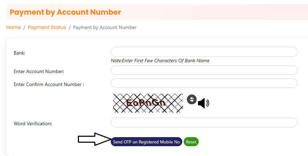Refresh the captcha image
308x156 pixels.
click(192, 100)
